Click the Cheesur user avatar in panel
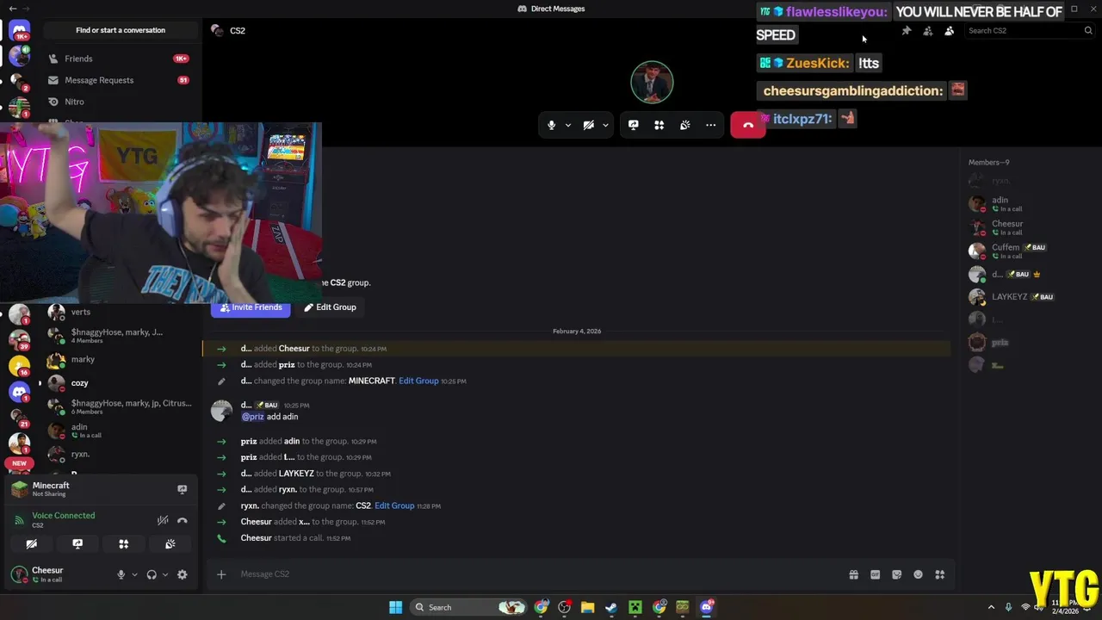Viewport: 1102px width, 620px height. tap(19, 574)
